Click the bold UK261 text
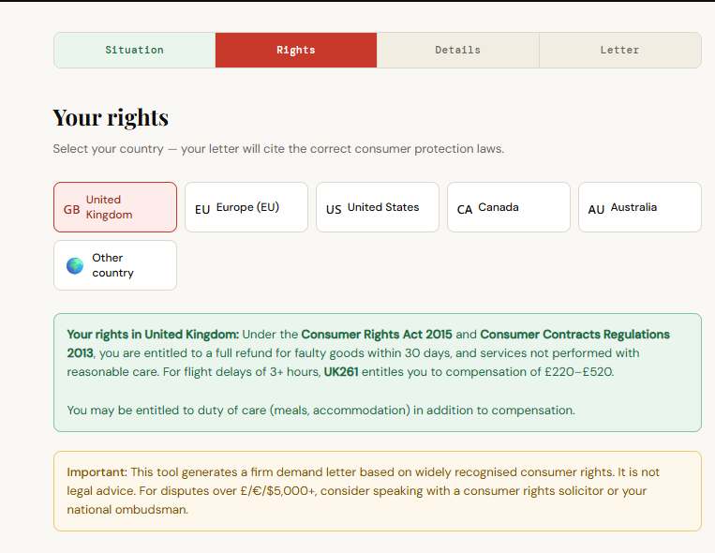The image size is (715, 553). pos(341,372)
